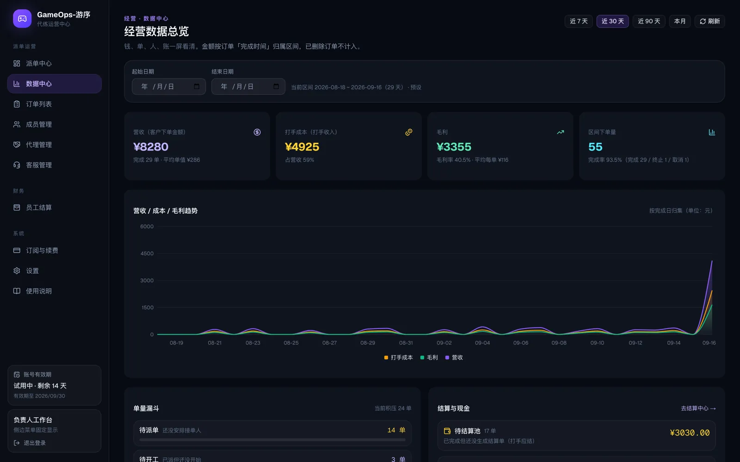Click the 订阅与续费 card icon
This screenshot has width=740, height=462.
17,250
